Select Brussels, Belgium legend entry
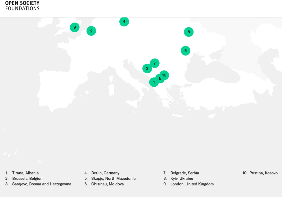The width and height of the screenshot is (282, 197). 28,179
